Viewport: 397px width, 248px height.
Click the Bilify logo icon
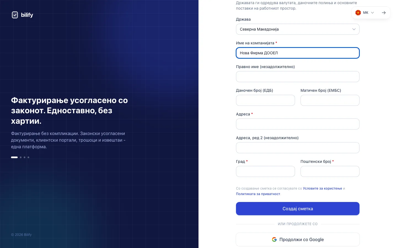tap(15, 15)
